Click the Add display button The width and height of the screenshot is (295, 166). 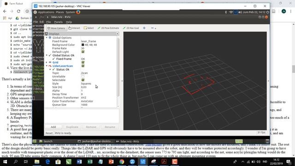[53, 127]
